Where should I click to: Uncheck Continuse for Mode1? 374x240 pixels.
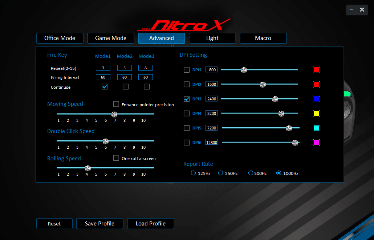click(105, 87)
